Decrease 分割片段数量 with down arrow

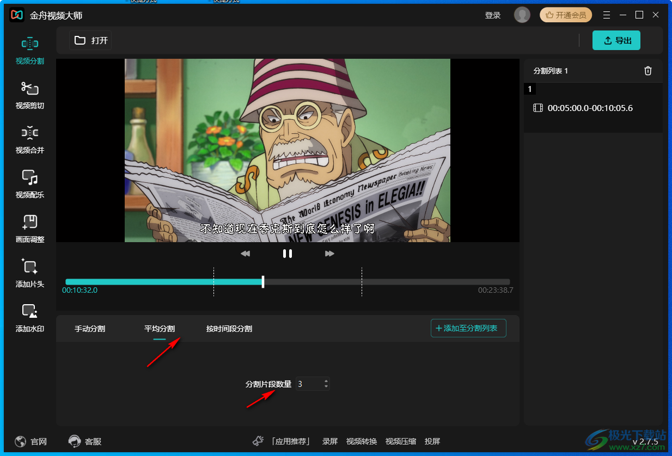(x=326, y=386)
